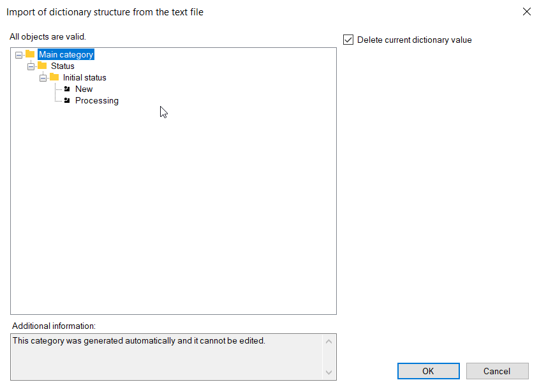Image resolution: width=539 pixels, height=387 pixels.
Task: Click the icon beside the New item
Action: point(67,89)
